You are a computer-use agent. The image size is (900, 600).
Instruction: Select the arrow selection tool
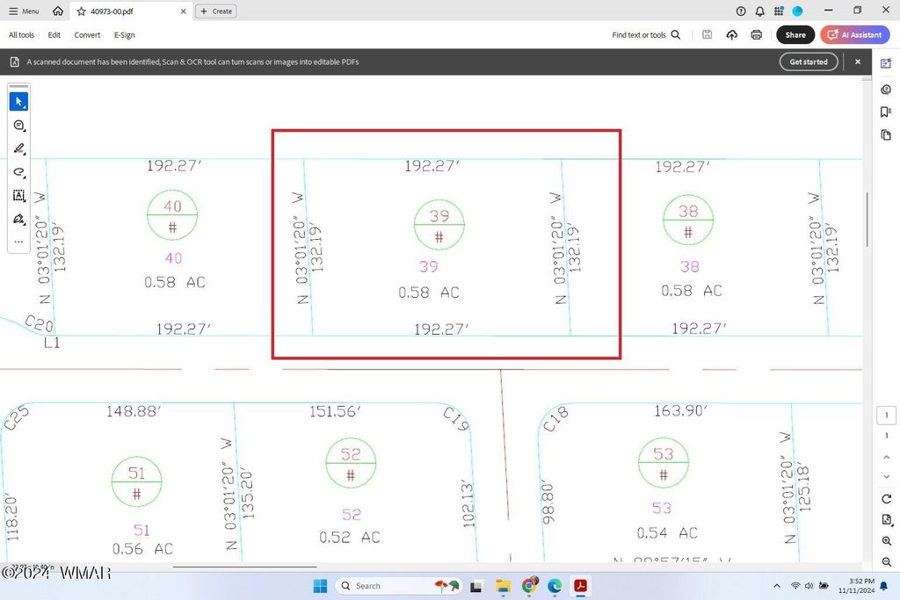coord(18,102)
